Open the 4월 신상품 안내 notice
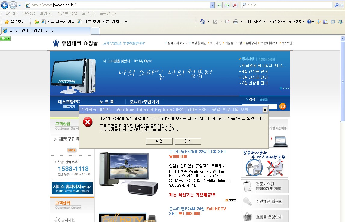The image size is (345, 222). 255,72
